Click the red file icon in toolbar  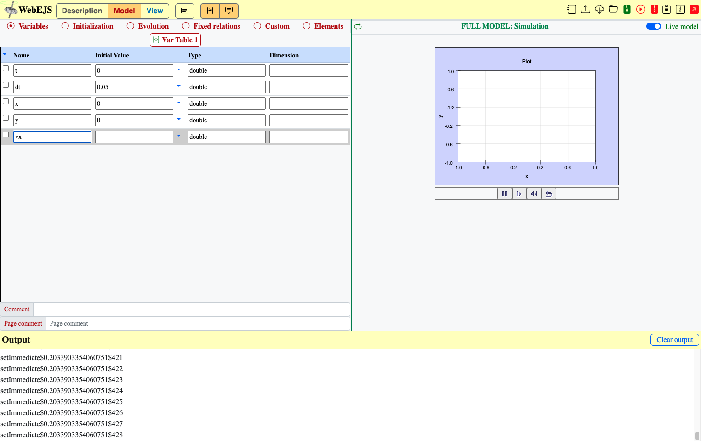(x=655, y=9)
